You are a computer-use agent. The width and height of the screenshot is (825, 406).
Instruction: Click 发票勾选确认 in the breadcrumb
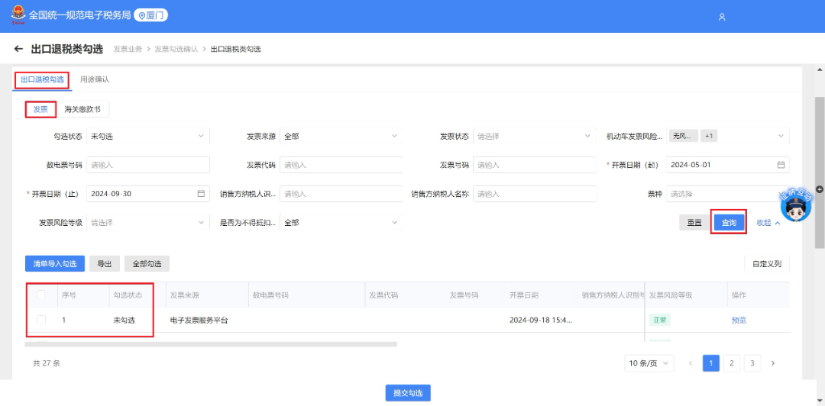(176, 49)
